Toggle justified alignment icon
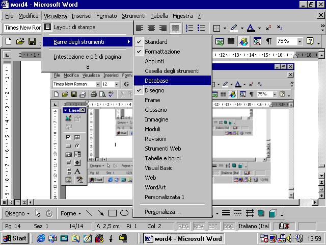The image size is (326, 245). [x=175, y=28]
